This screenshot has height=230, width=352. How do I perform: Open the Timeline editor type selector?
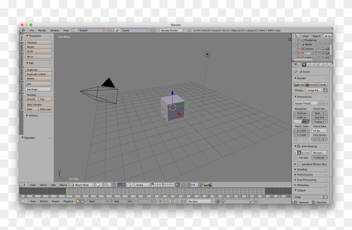click(x=24, y=201)
